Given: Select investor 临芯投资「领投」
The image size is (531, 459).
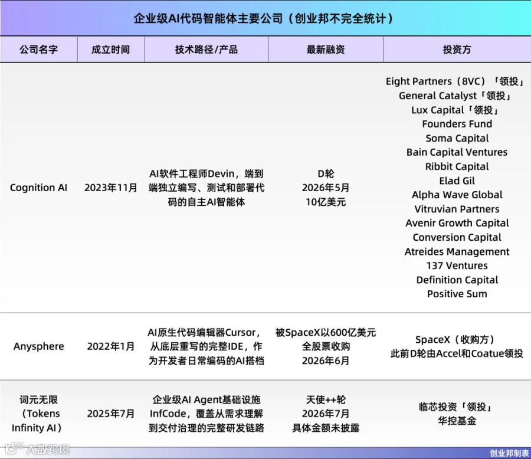Looking at the screenshot, I should 455,406.
